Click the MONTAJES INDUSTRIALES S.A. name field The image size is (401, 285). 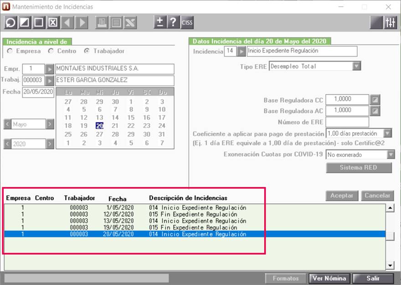tap(114, 69)
